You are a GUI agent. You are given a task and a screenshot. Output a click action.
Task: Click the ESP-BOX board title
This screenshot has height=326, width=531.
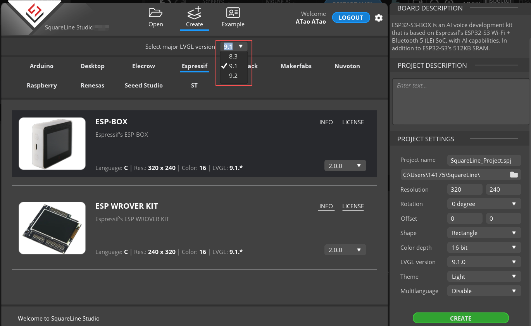[x=111, y=122]
